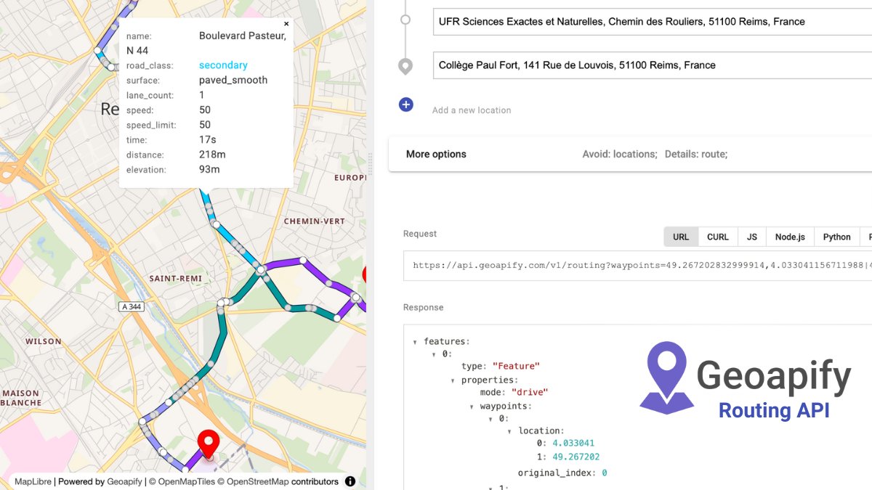Click the original_index value in response
Viewport: 872px width, 490px height.
604,473
